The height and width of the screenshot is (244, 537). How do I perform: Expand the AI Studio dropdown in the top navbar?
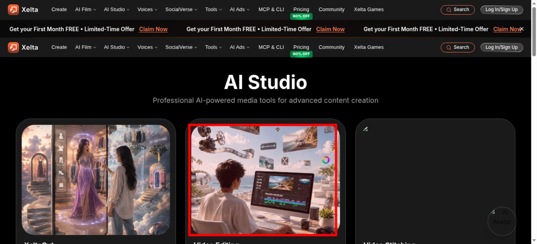coord(117,9)
